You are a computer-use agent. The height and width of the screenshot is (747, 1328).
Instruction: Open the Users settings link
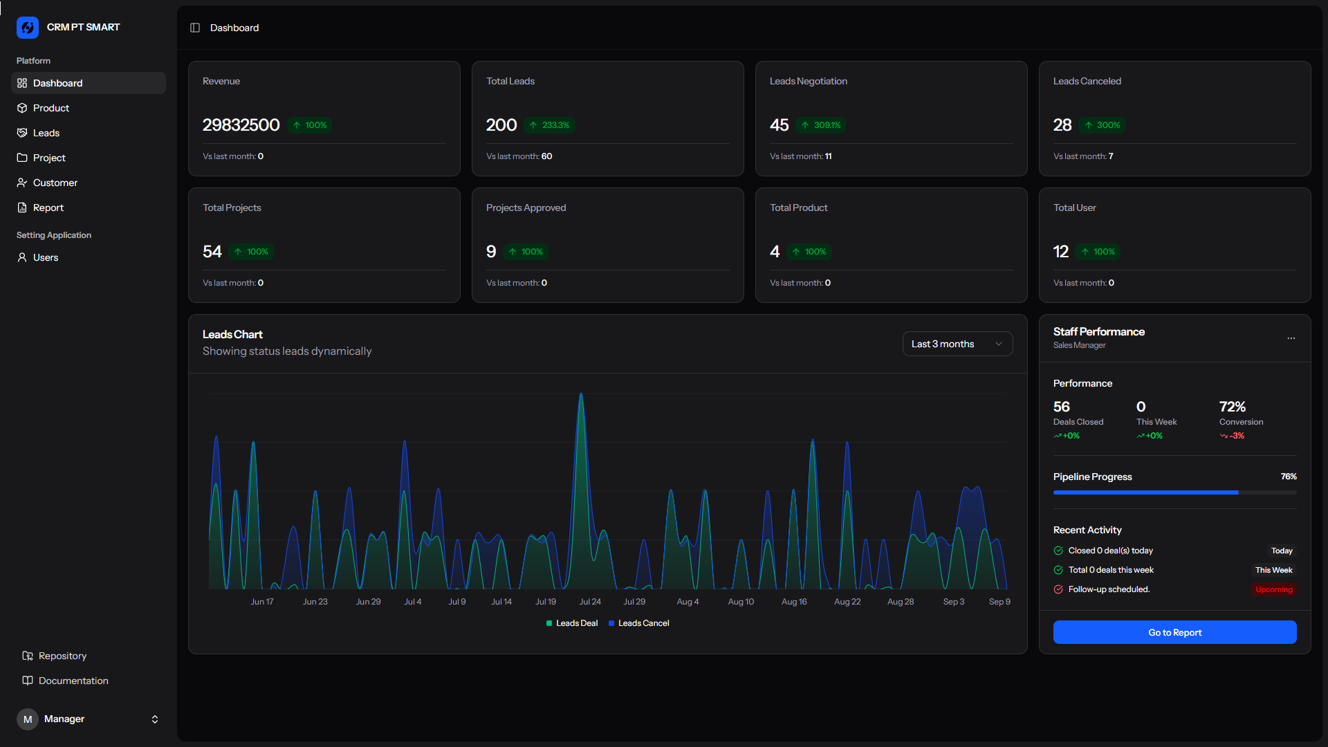(89, 257)
